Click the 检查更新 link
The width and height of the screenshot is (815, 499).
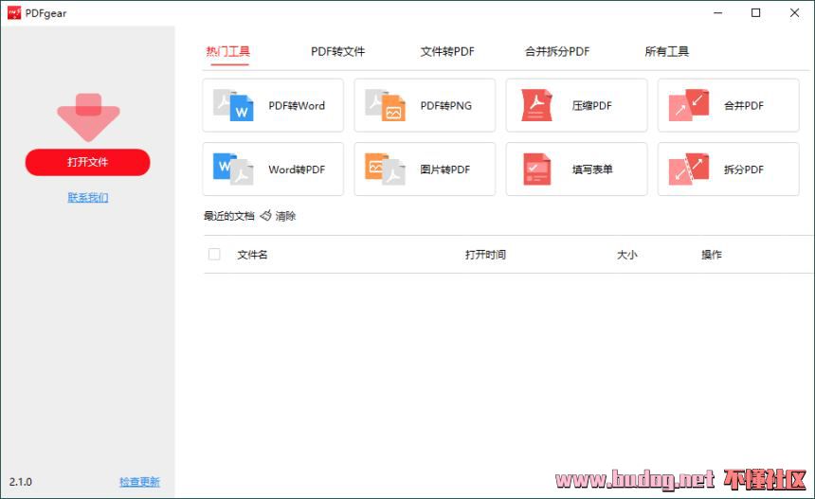pos(139,482)
